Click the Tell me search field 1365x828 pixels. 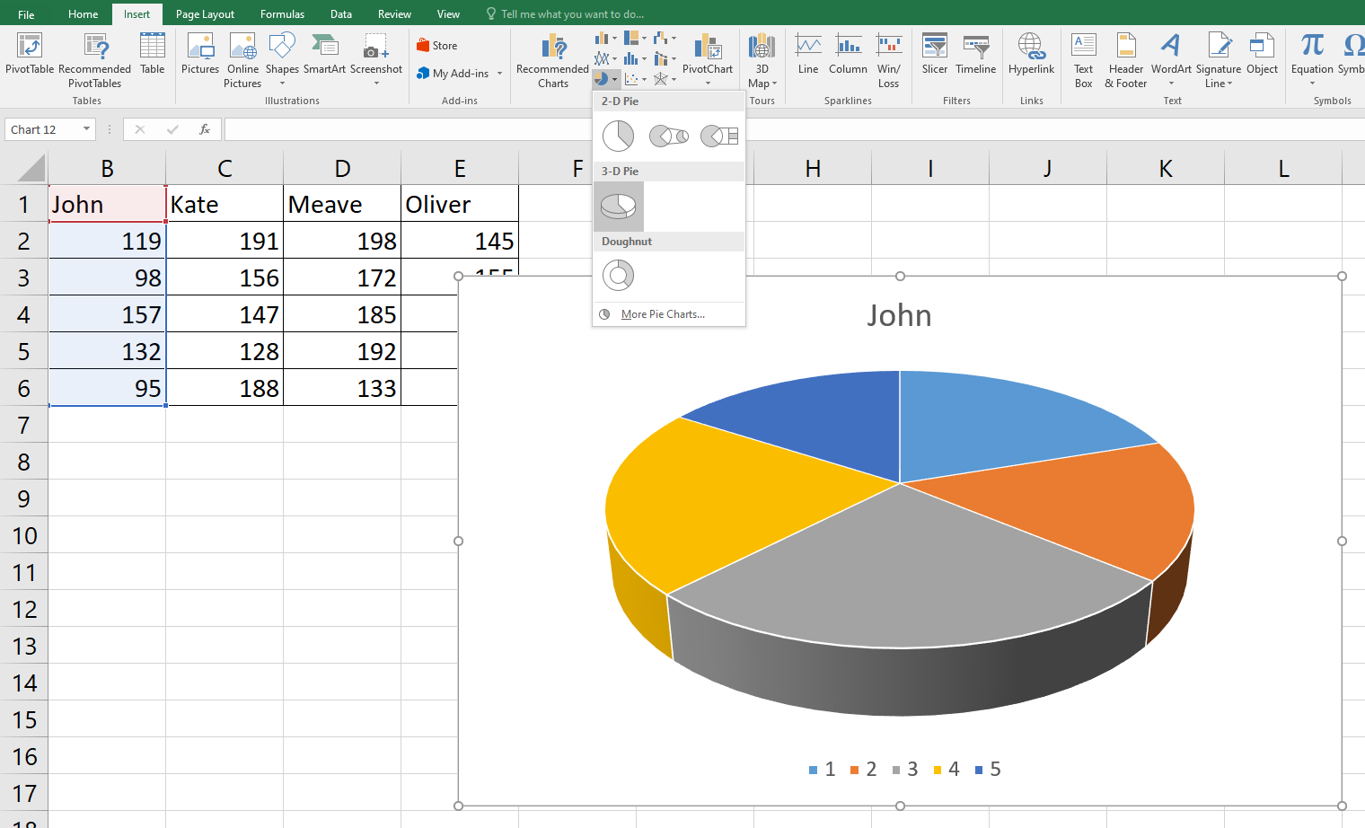[572, 14]
